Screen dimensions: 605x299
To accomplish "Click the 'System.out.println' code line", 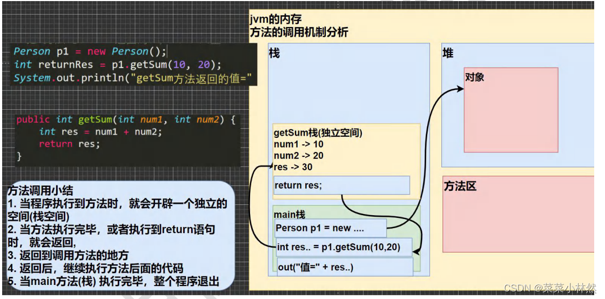I will click(x=133, y=78).
